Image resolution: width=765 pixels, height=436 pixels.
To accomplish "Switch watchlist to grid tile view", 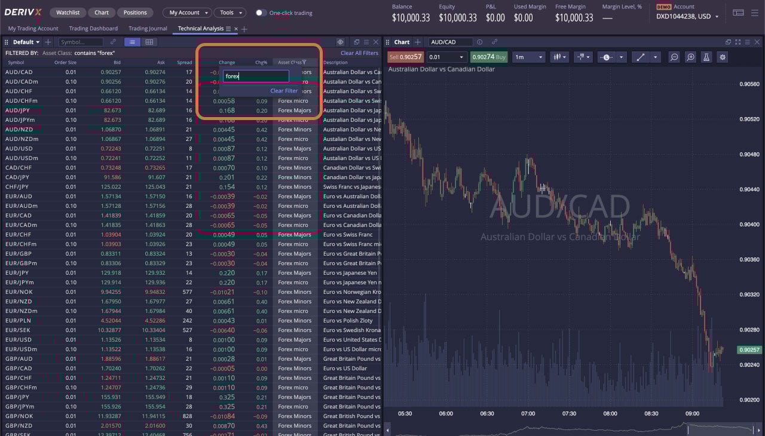I will pyautogui.click(x=149, y=42).
